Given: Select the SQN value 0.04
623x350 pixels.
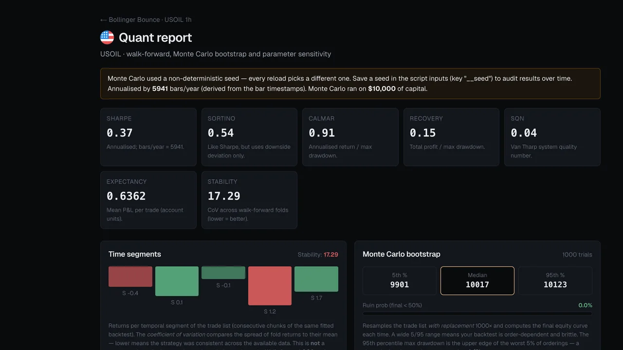Looking at the screenshot, I should [524, 133].
